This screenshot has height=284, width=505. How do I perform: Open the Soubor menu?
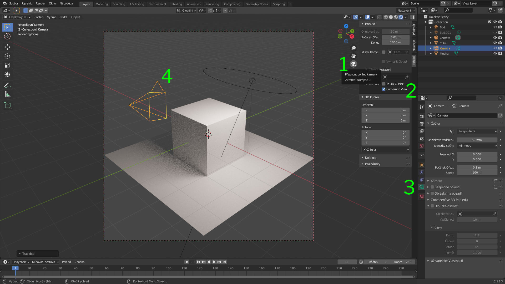(14, 3)
